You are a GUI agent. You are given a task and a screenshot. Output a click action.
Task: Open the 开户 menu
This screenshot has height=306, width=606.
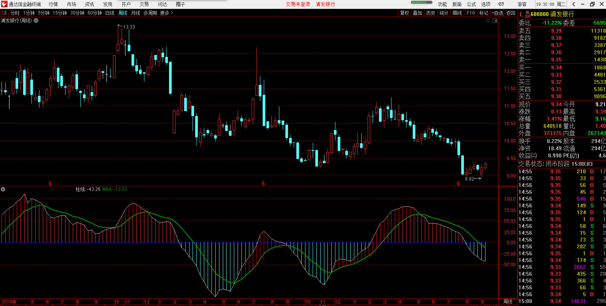tap(126, 4)
